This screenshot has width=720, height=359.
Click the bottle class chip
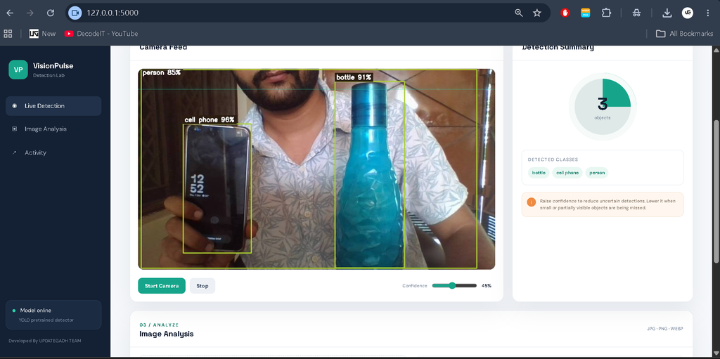(539, 173)
